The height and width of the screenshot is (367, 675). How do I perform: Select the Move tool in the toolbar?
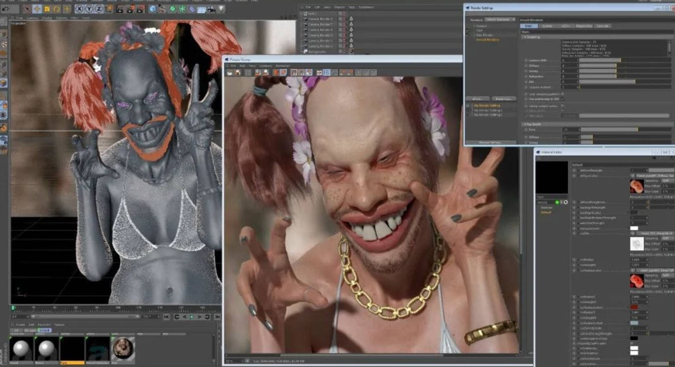point(37,9)
